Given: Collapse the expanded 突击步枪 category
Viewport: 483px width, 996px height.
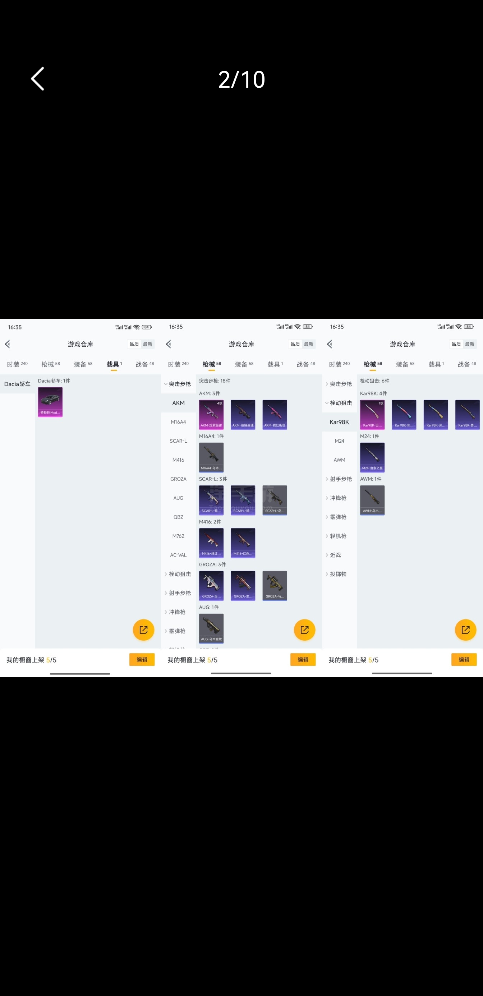Looking at the screenshot, I should [x=178, y=384].
